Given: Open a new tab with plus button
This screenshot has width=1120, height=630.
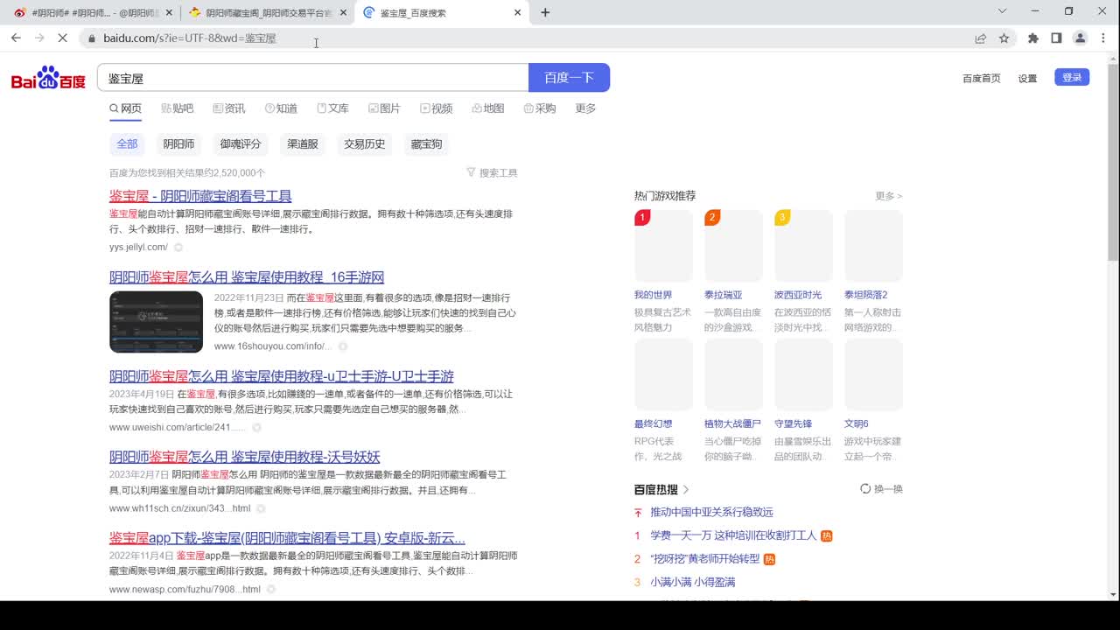Looking at the screenshot, I should tap(545, 12).
